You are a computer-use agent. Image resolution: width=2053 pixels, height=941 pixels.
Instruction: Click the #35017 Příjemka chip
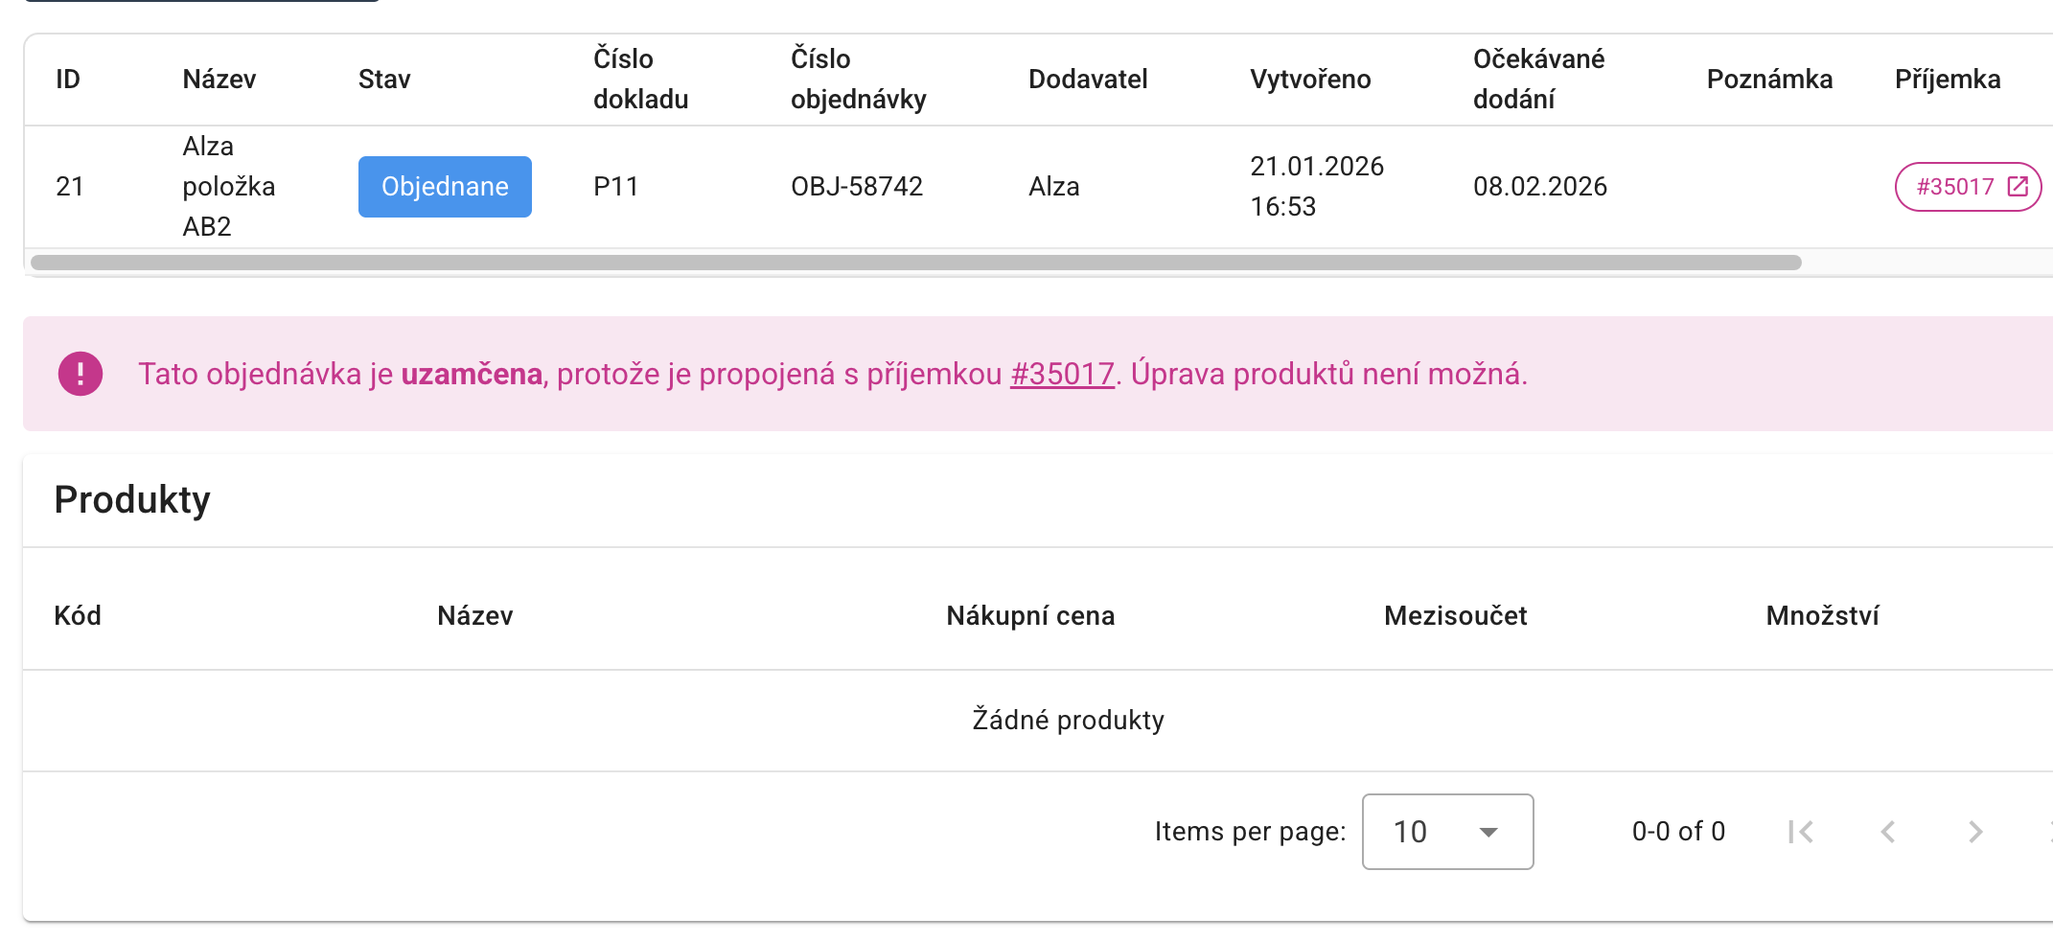tap(1969, 187)
